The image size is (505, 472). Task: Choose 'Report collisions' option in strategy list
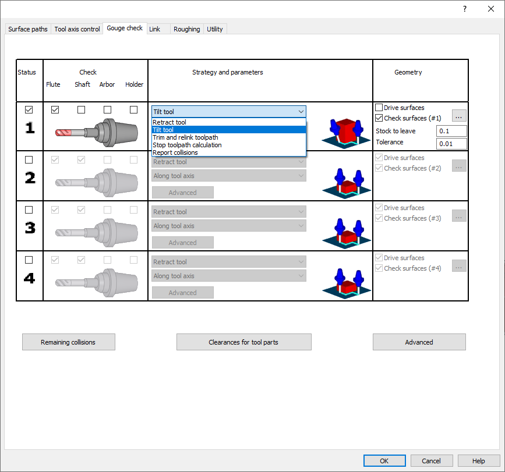[175, 152]
